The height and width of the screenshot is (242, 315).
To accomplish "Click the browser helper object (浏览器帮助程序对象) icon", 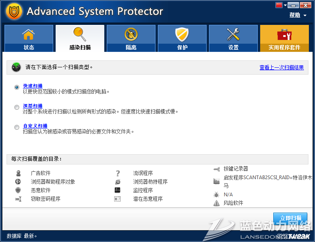I will click(18, 182).
